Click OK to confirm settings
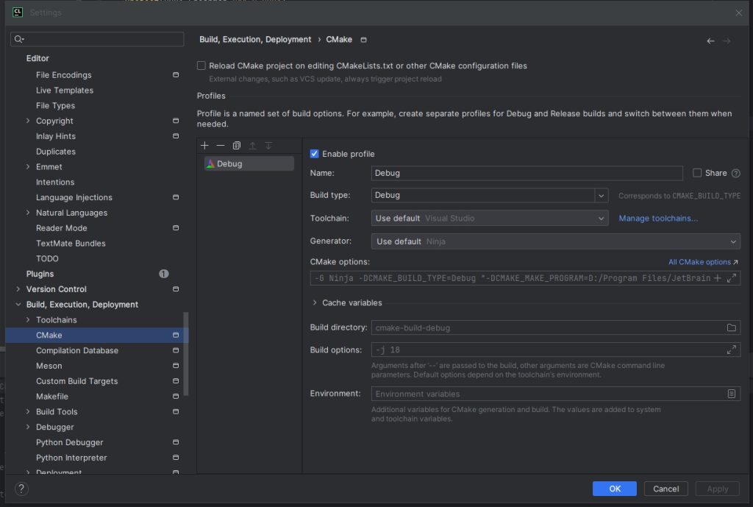Image resolution: width=753 pixels, height=507 pixels. (x=615, y=489)
